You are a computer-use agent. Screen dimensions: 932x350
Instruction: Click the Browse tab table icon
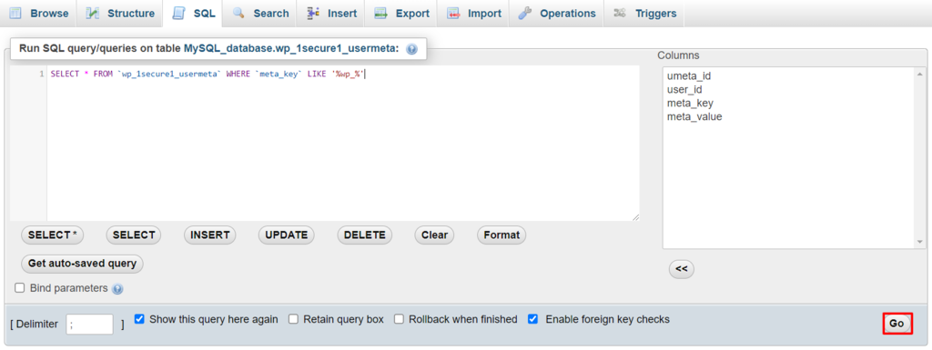tap(15, 13)
